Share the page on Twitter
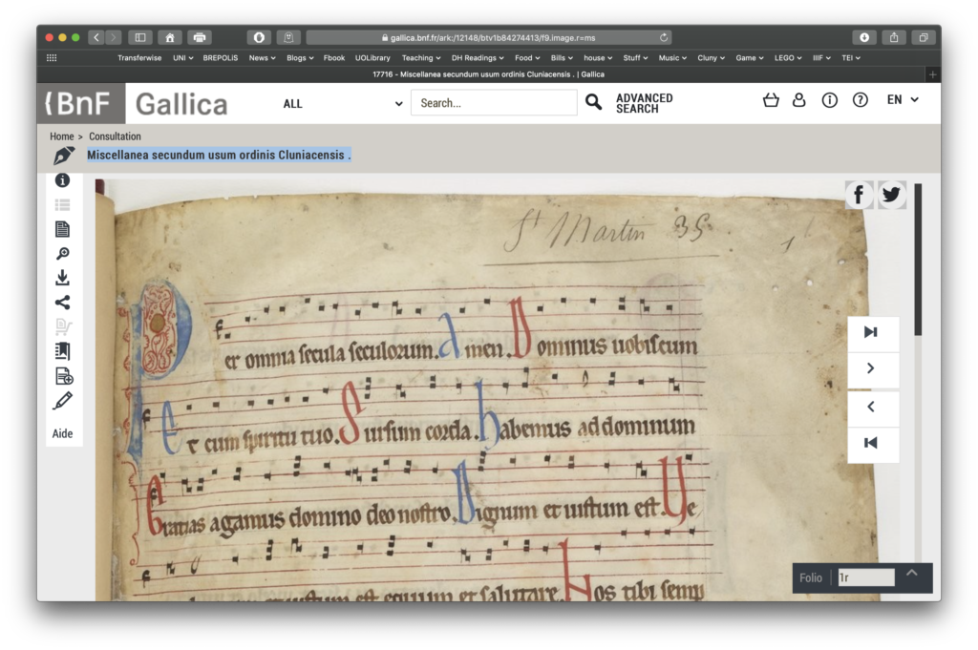 [890, 194]
